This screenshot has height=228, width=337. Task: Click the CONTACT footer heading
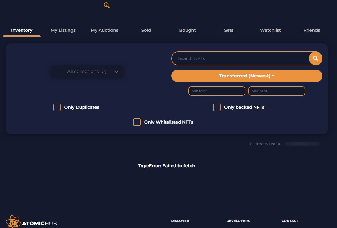(290, 221)
